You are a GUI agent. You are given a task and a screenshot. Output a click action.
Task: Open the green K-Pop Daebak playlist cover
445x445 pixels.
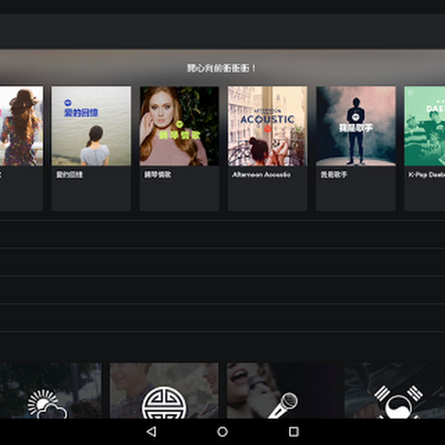[425, 126]
